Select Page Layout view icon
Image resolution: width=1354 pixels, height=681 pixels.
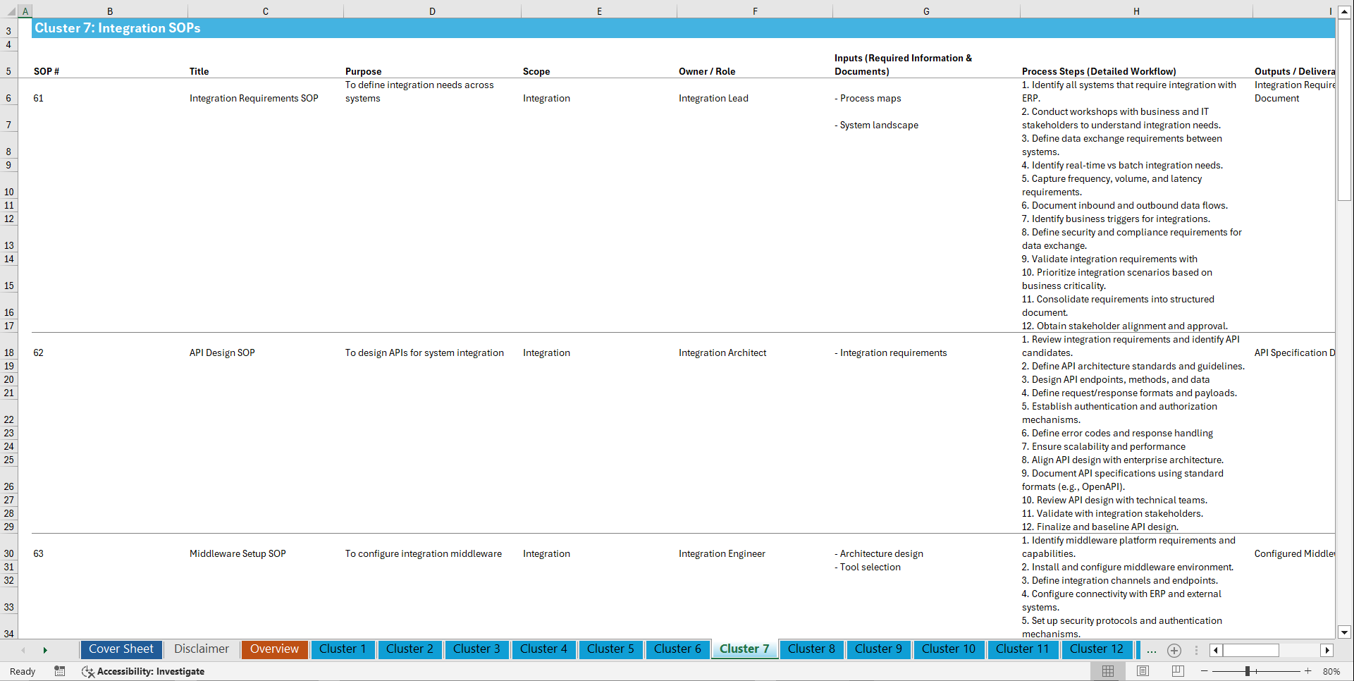1142,671
